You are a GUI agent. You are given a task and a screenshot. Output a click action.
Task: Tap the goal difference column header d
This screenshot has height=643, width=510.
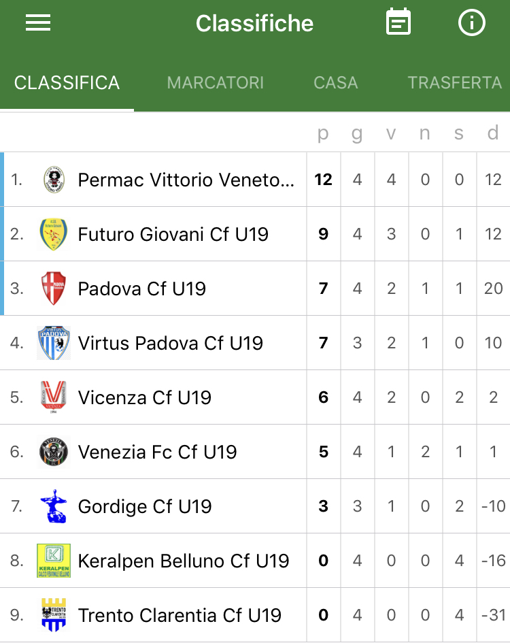[493, 133]
